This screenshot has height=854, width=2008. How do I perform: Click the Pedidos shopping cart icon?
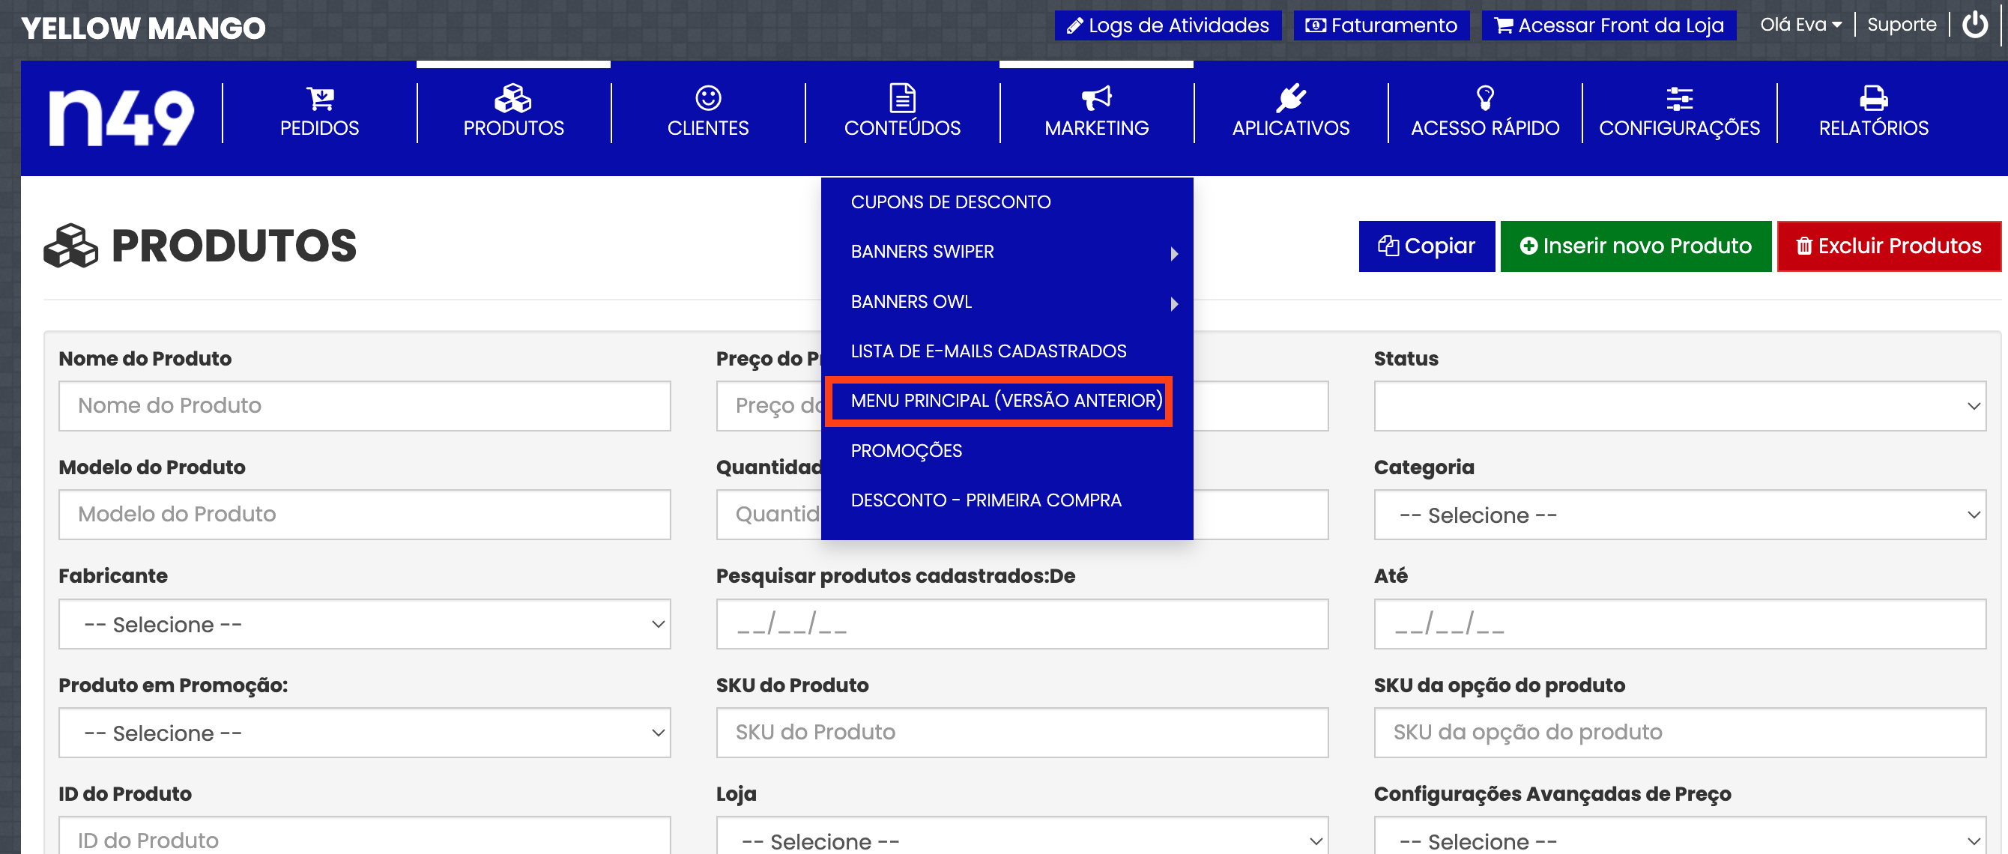click(320, 98)
